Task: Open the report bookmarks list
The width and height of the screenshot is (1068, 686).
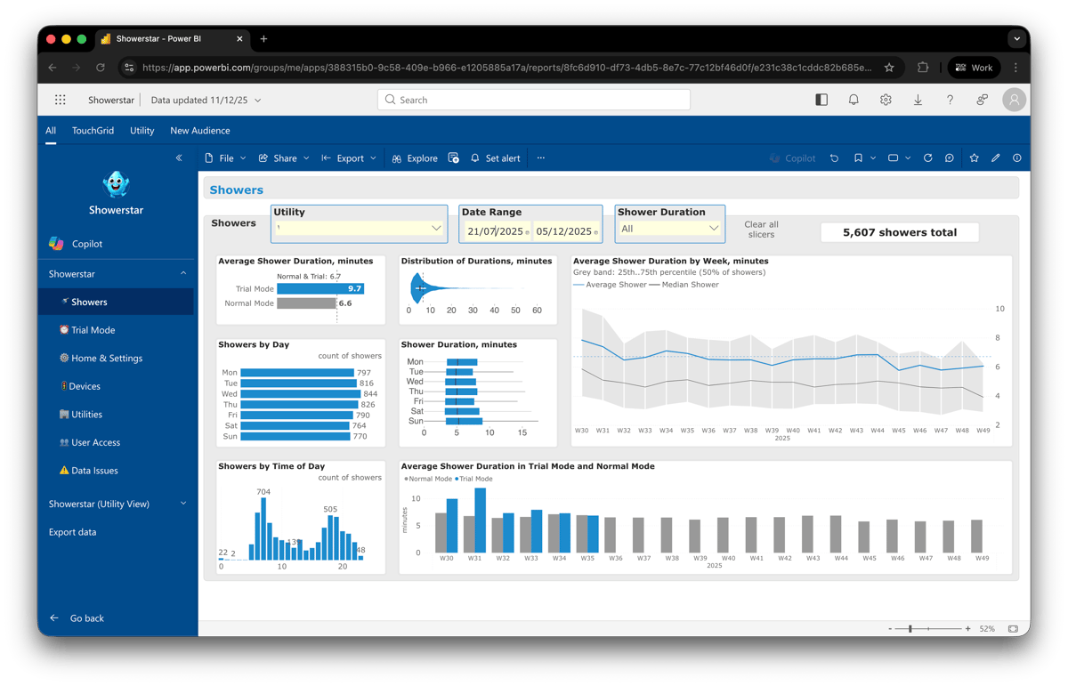Action: pyautogui.click(x=857, y=157)
